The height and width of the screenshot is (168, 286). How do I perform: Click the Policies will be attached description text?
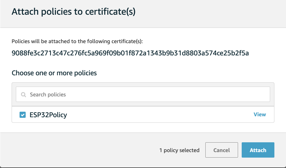pyautogui.click(x=77, y=41)
